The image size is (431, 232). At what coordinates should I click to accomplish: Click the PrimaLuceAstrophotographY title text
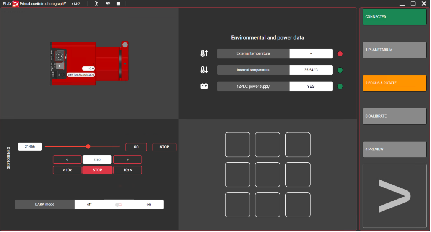(x=43, y=4)
